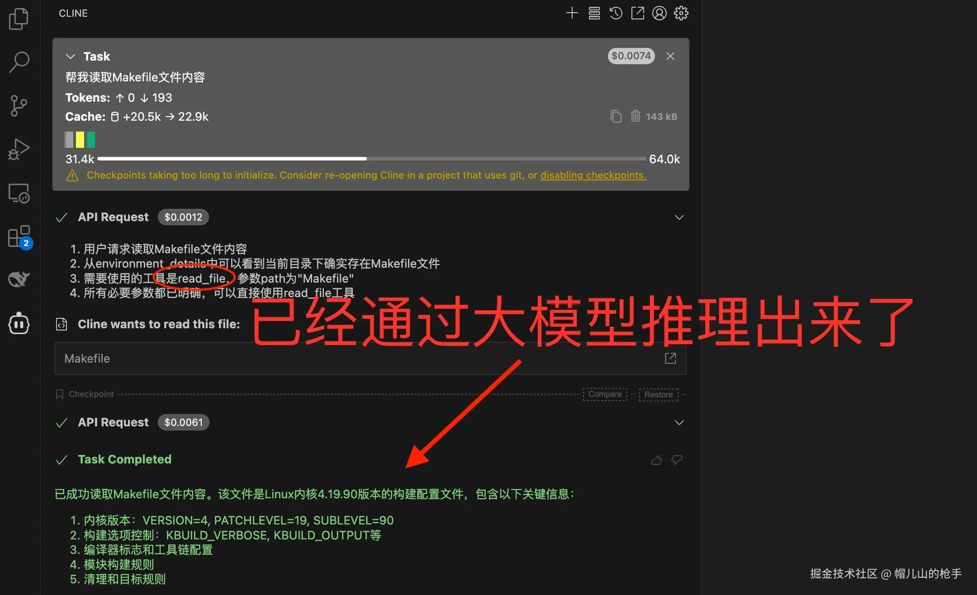Image resolution: width=977 pixels, height=595 pixels.
Task: Open the Search view in activity bar
Action: pyautogui.click(x=19, y=62)
